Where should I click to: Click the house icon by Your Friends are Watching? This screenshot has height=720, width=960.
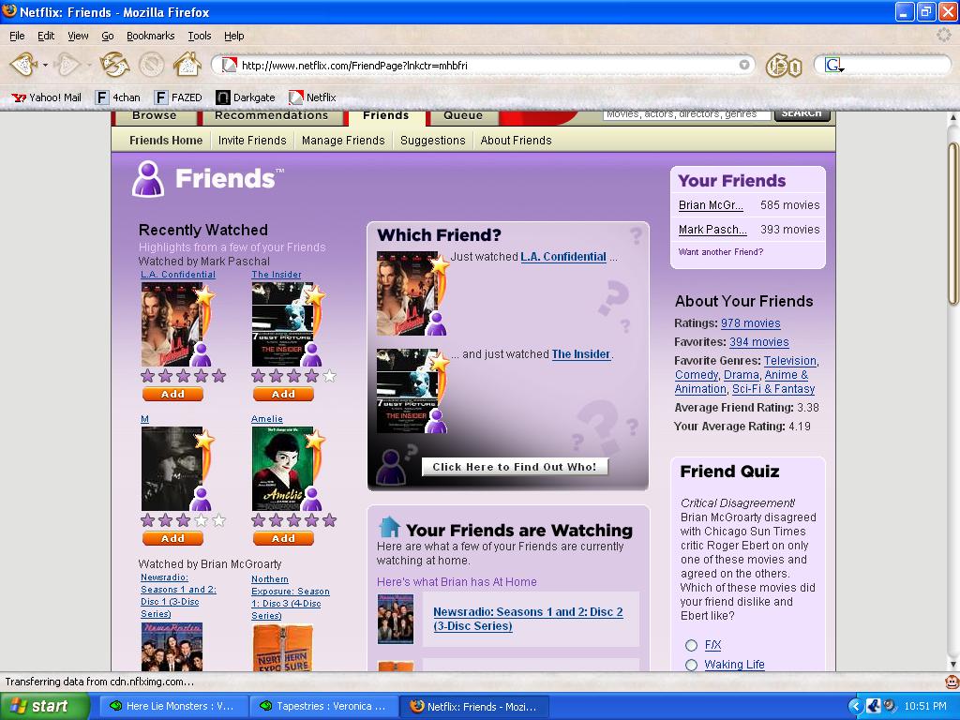click(389, 528)
